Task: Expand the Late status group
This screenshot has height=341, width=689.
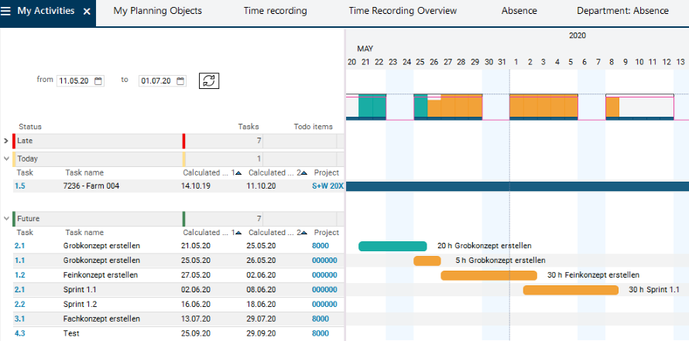Action: (x=6, y=141)
